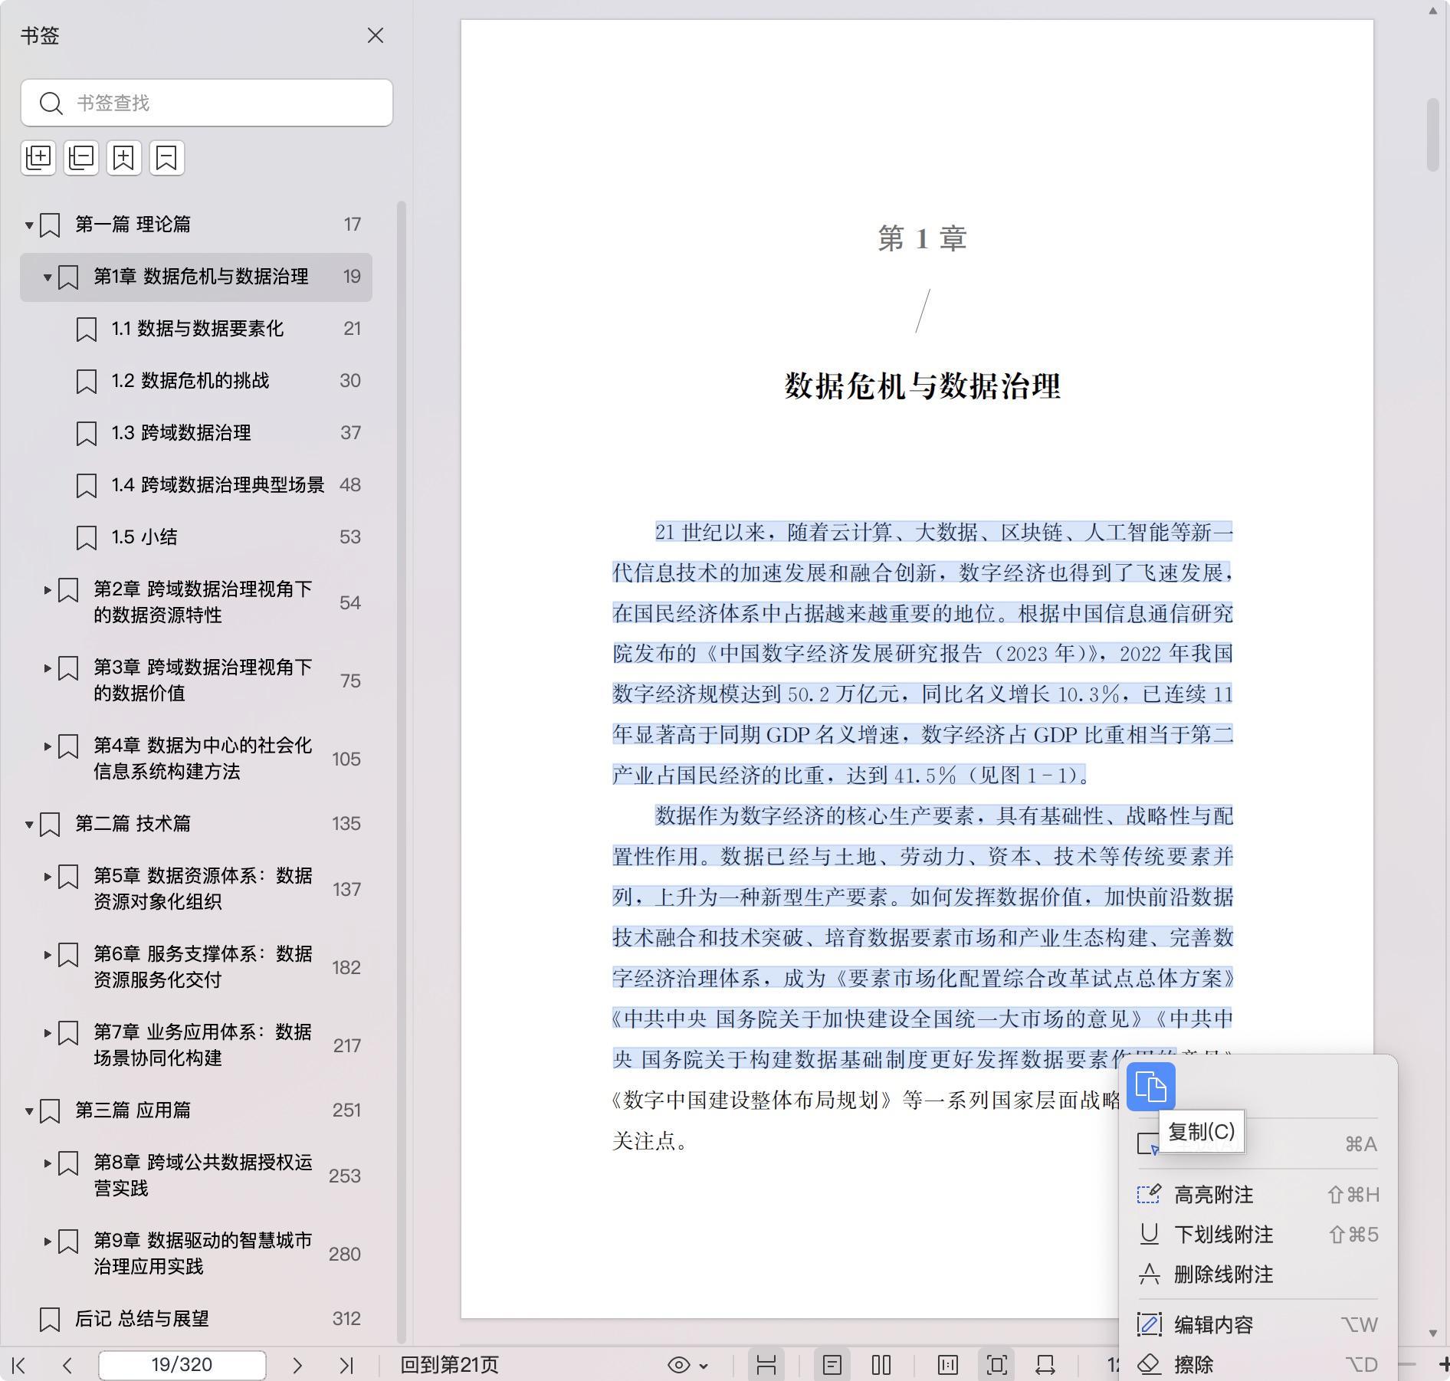Close the 书签 bookmarks panel
This screenshot has height=1381, width=1450.
pyautogui.click(x=375, y=36)
